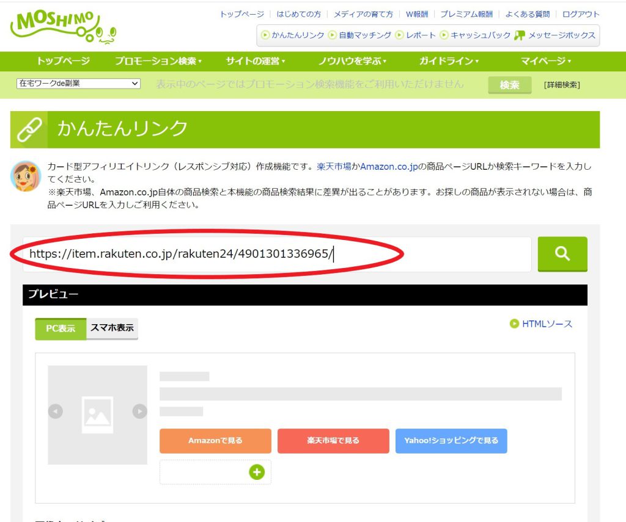The image size is (626, 522).
Task: Click the chain link icon in the header
Action: click(x=29, y=129)
